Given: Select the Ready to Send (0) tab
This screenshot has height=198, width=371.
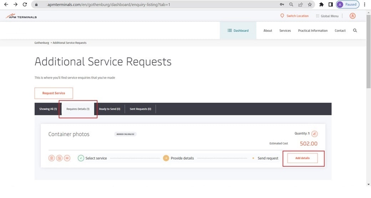Looking at the screenshot, I should click(110, 109).
